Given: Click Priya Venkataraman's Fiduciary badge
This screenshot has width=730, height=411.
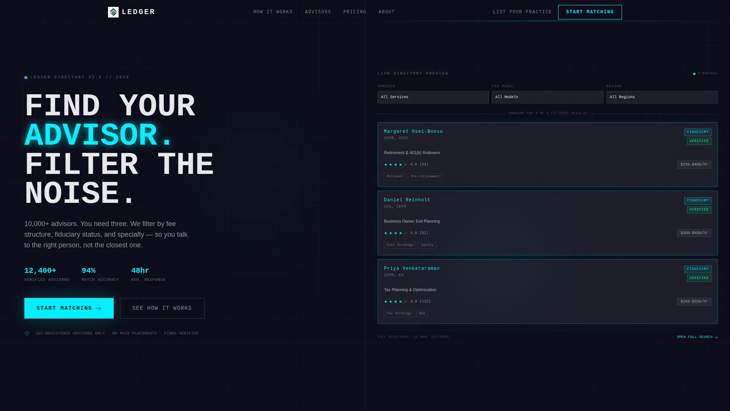Looking at the screenshot, I should 698,269.
